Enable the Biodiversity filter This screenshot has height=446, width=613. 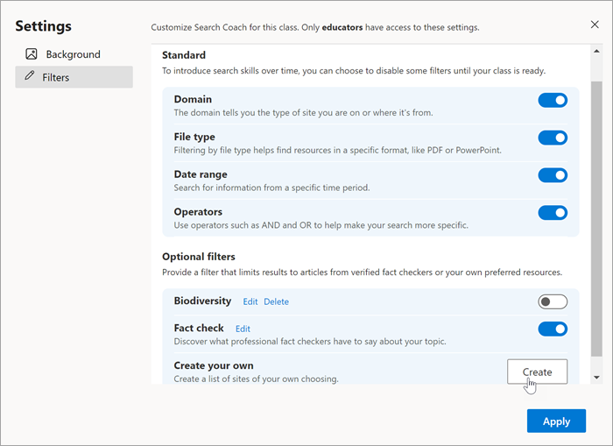553,301
